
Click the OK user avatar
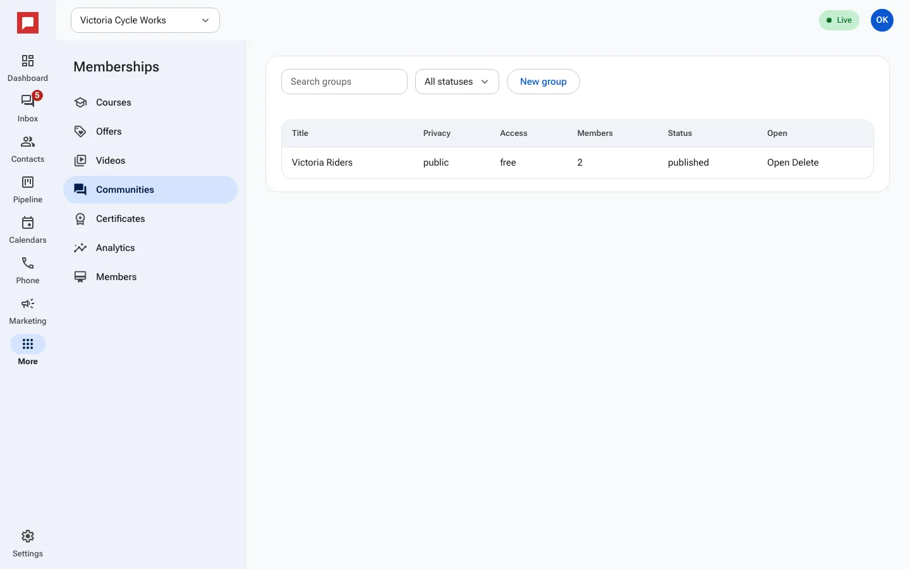pyautogui.click(x=882, y=20)
